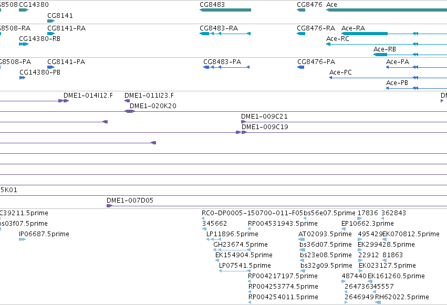This screenshot has height=305, width=447.
Task: Select EST 487440 label
Action: coord(354,276)
